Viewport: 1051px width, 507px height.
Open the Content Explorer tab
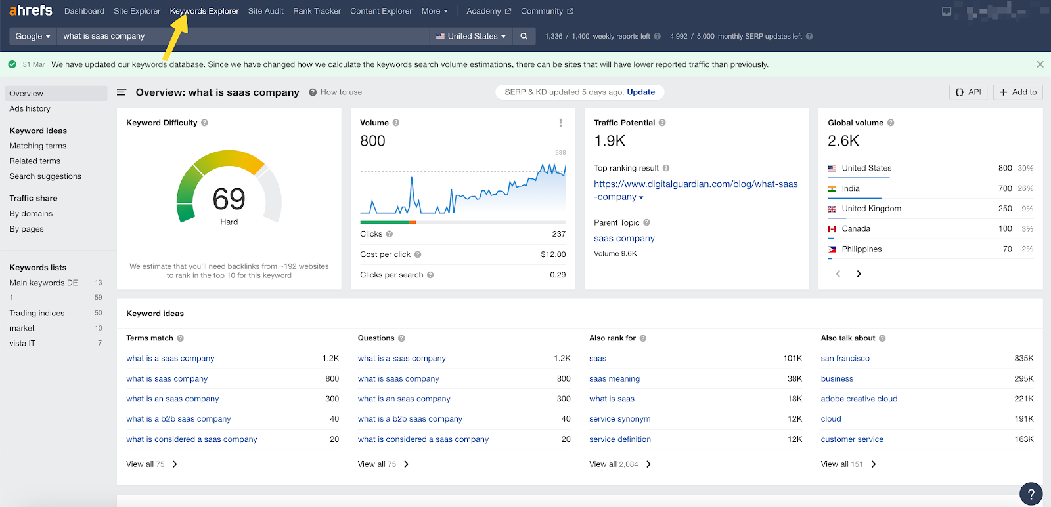click(x=381, y=11)
